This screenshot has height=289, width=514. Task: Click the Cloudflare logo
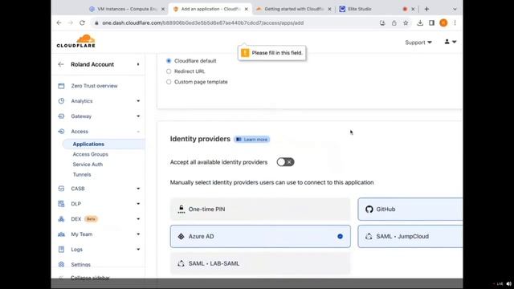(x=76, y=41)
